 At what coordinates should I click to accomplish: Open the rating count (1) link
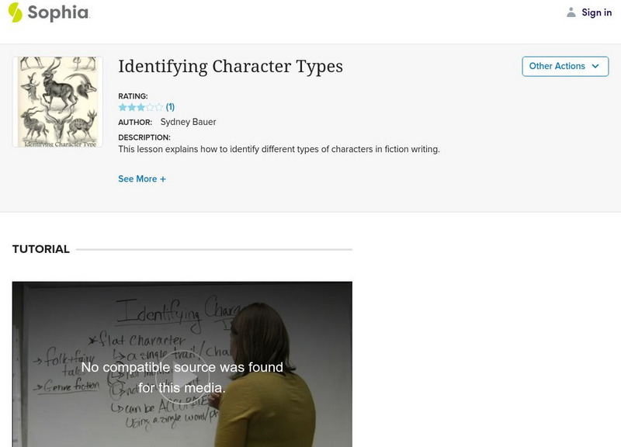(170, 107)
